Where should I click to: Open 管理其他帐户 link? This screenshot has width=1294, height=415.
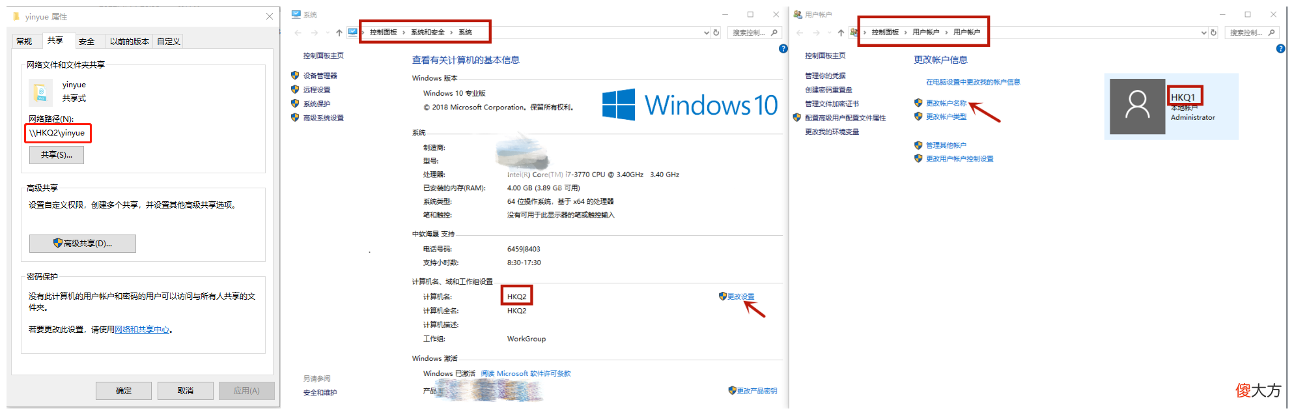pos(946,145)
